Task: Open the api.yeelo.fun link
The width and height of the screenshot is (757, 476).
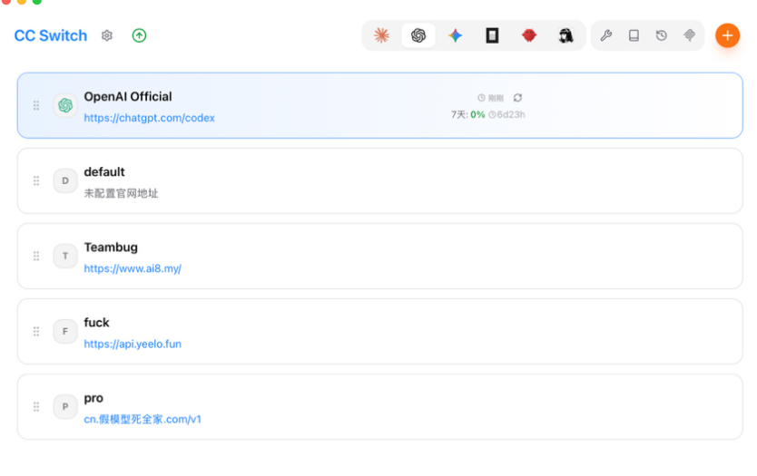Action: 133,344
